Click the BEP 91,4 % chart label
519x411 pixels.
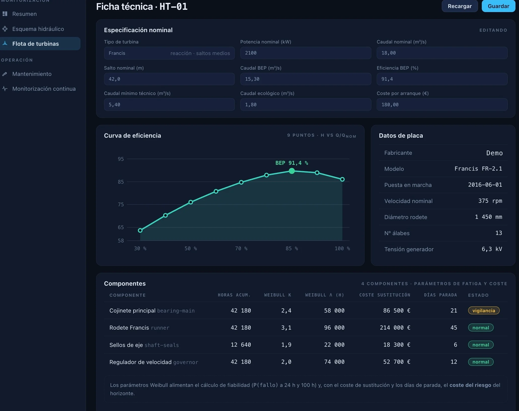292,163
